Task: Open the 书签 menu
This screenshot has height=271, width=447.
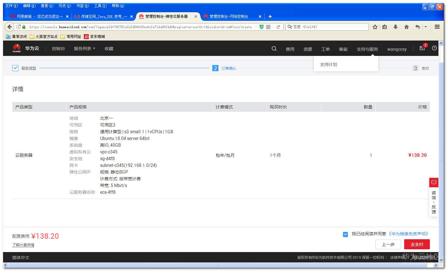Action: tap(83, 6)
